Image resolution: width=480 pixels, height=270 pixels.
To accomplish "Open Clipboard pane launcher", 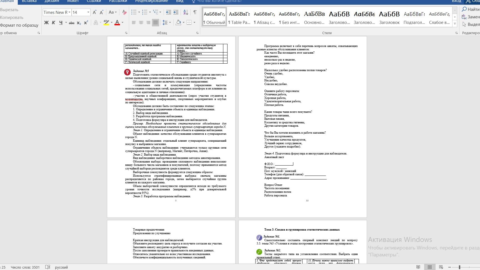I will (39, 33).
